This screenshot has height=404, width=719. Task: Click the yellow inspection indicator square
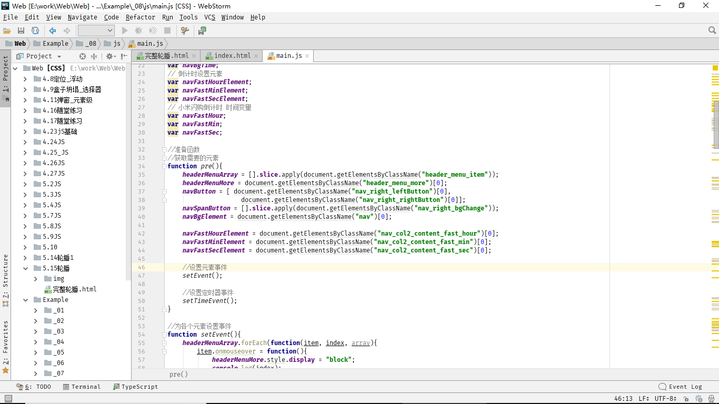click(715, 68)
